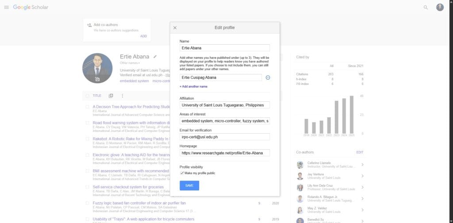Click the 2025 citations bar
The height and width of the screenshot is (223, 453).
coord(352,115)
